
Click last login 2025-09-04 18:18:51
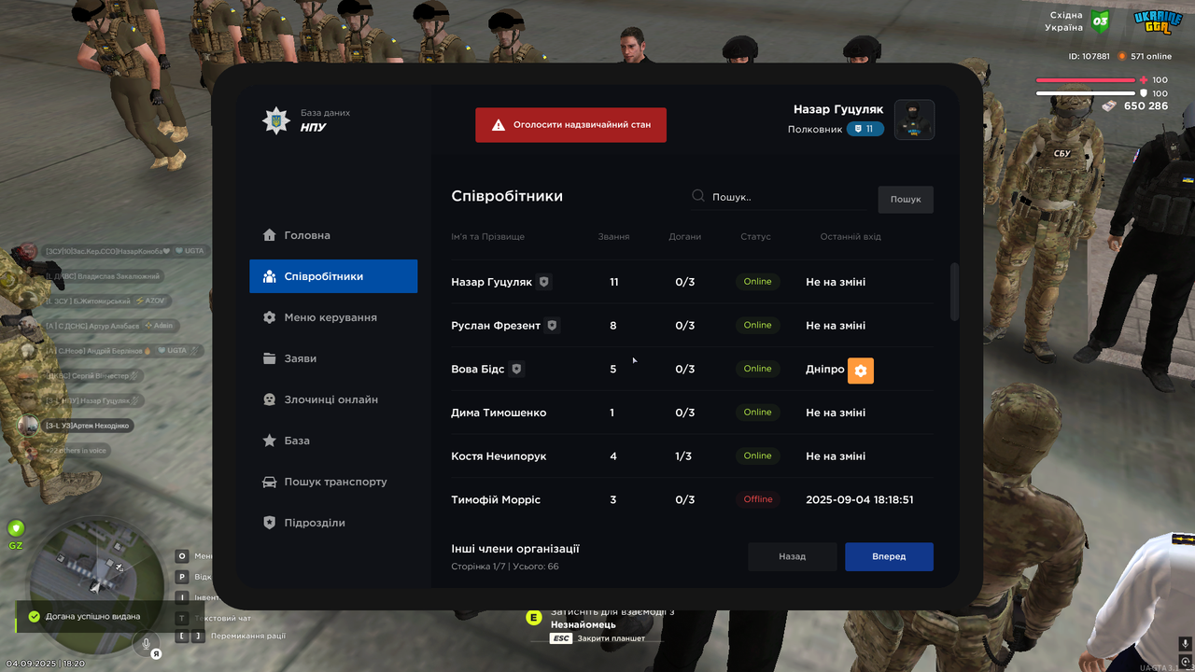[859, 499]
